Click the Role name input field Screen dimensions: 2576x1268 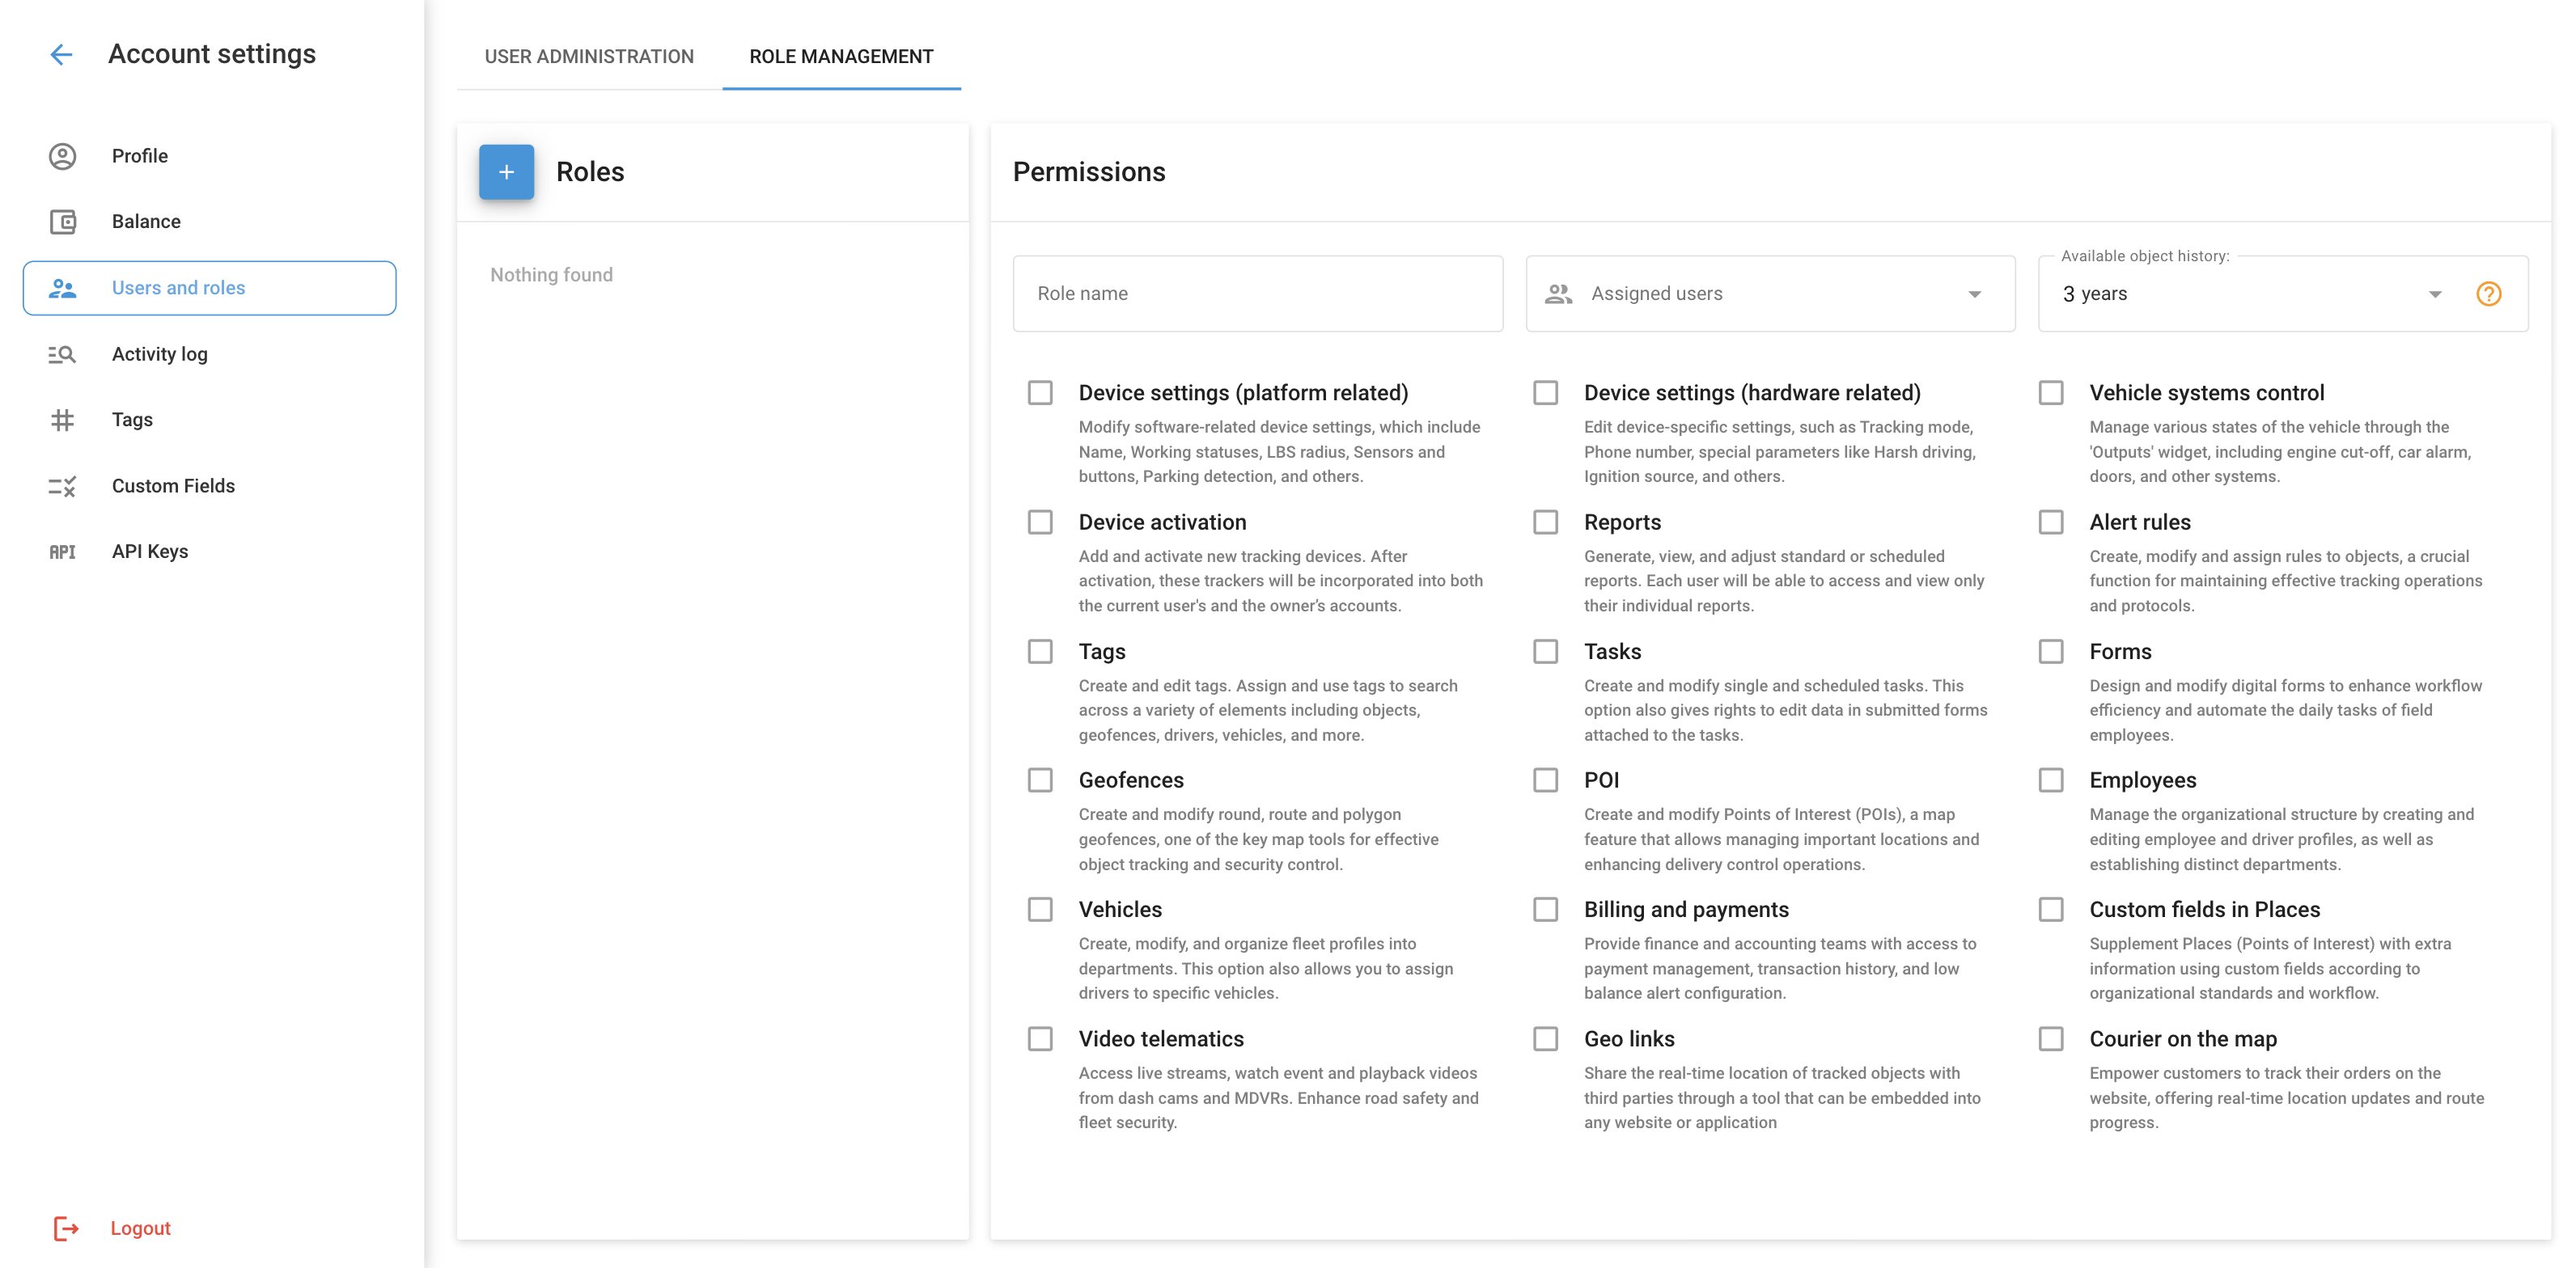click(1257, 294)
